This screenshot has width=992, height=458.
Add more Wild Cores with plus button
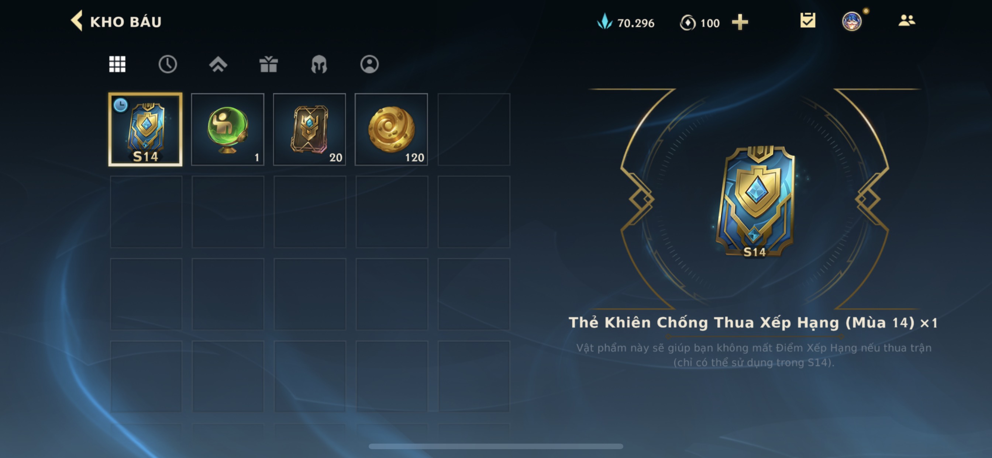coord(740,22)
